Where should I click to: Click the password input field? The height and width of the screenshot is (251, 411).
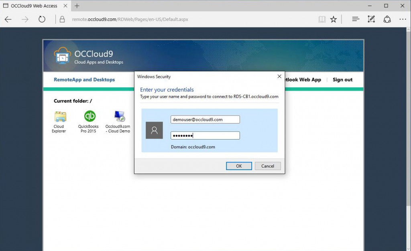tap(205, 135)
